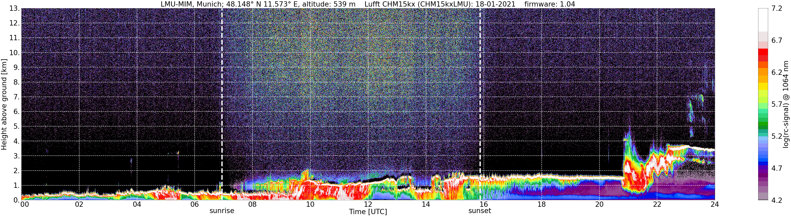
Task: Click the colorbar tick value '6.7'
Action: coord(777,40)
